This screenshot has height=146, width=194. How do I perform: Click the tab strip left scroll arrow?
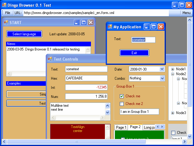(x=158, y=127)
